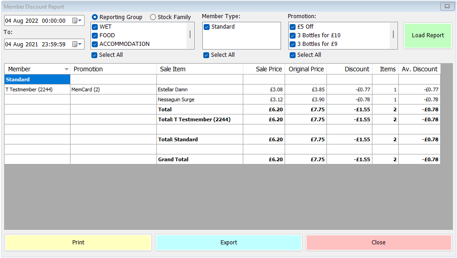
Task: Uncheck the FOOD reporting group
Action: click(x=95, y=35)
